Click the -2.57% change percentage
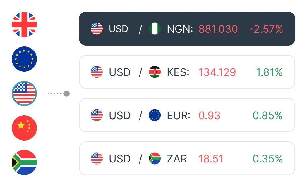The height and width of the screenshot is (187, 307). pyautogui.click(x=266, y=29)
